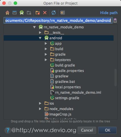This screenshot has height=137, width=121.
Task: Select the build.gradle file name
Action: (65, 65)
